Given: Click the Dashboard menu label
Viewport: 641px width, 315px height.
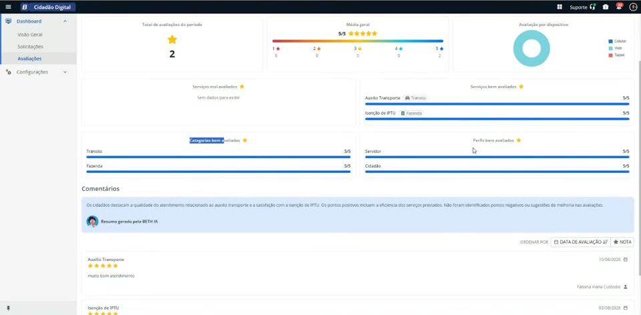Looking at the screenshot, I should (x=29, y=21).
